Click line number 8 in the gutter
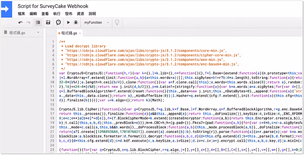Image resolution: width=304 pixels, height=155 pixels. point(53,73)
